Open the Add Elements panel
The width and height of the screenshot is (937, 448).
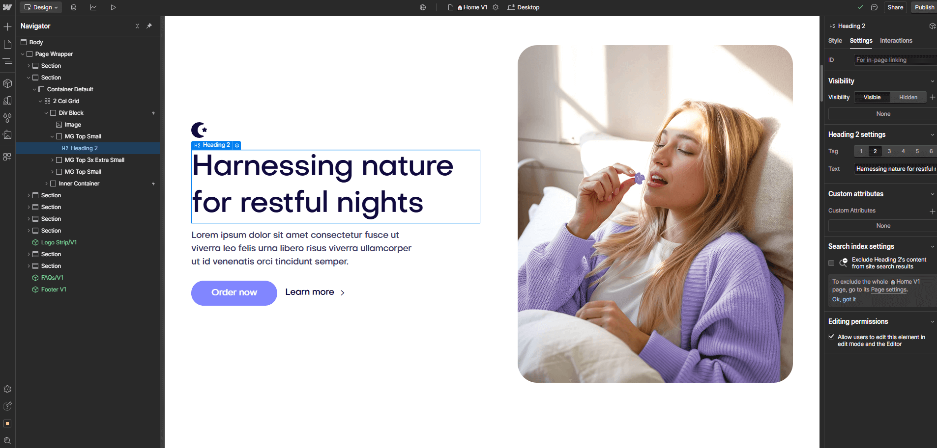(7, 26)
